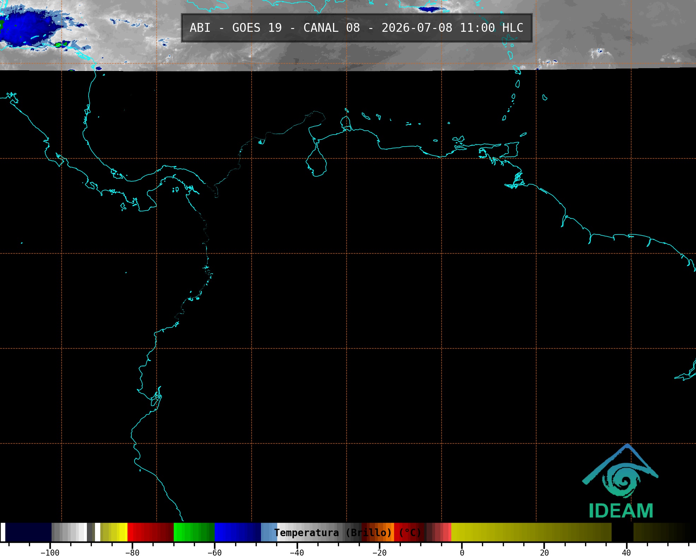Click the title banner ABI - GOES 19 - CANAL 08
This screenshot has height=557, width=696.
tap(357, 28)
